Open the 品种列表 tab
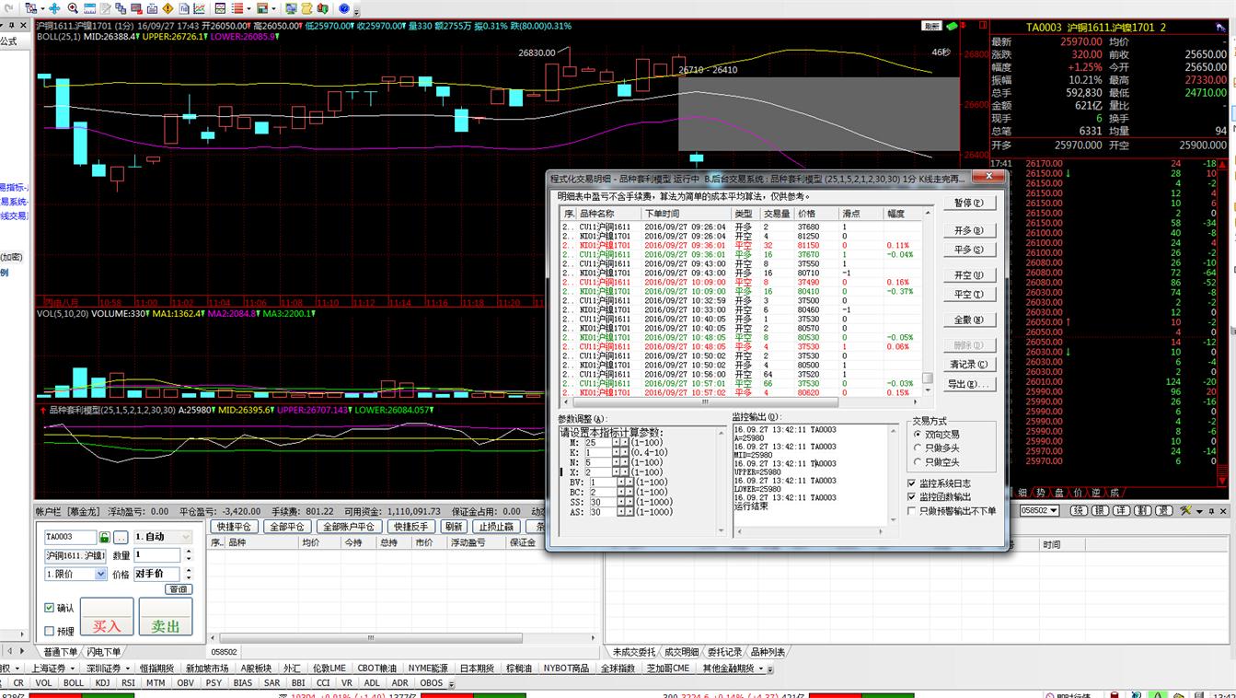Image resolution: width=1236 pixels, height=698 pixels. [768, 652]
